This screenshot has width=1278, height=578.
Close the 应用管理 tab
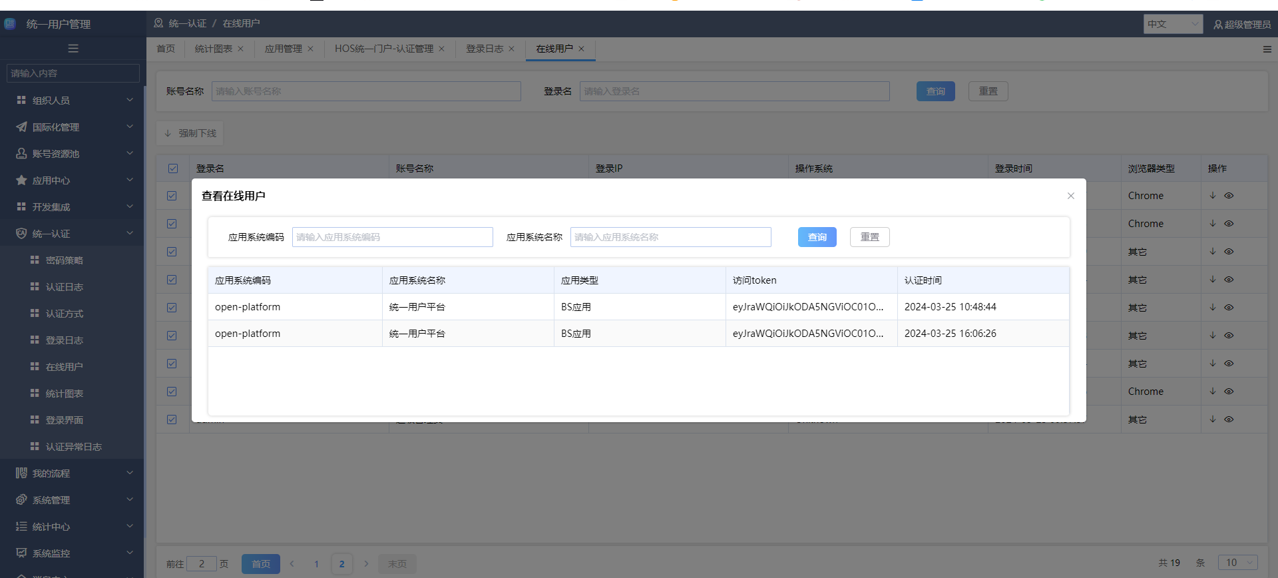[x=310, y=49]
